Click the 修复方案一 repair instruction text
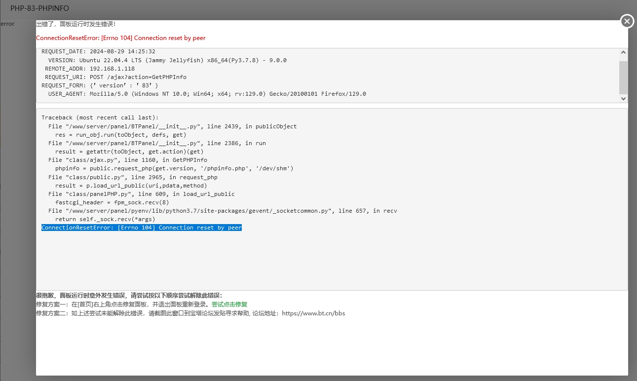Viewport: 637px width, 381px height. click(x=124, y=305)
